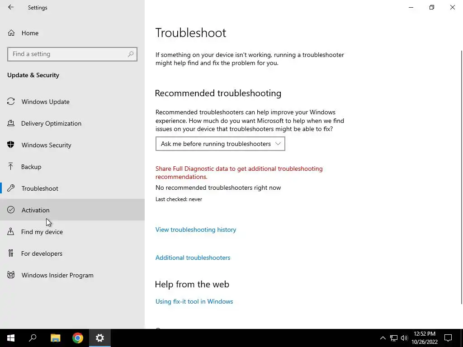
Task: Click the Recommended troubleshooting heading
Action: point(218,93)
